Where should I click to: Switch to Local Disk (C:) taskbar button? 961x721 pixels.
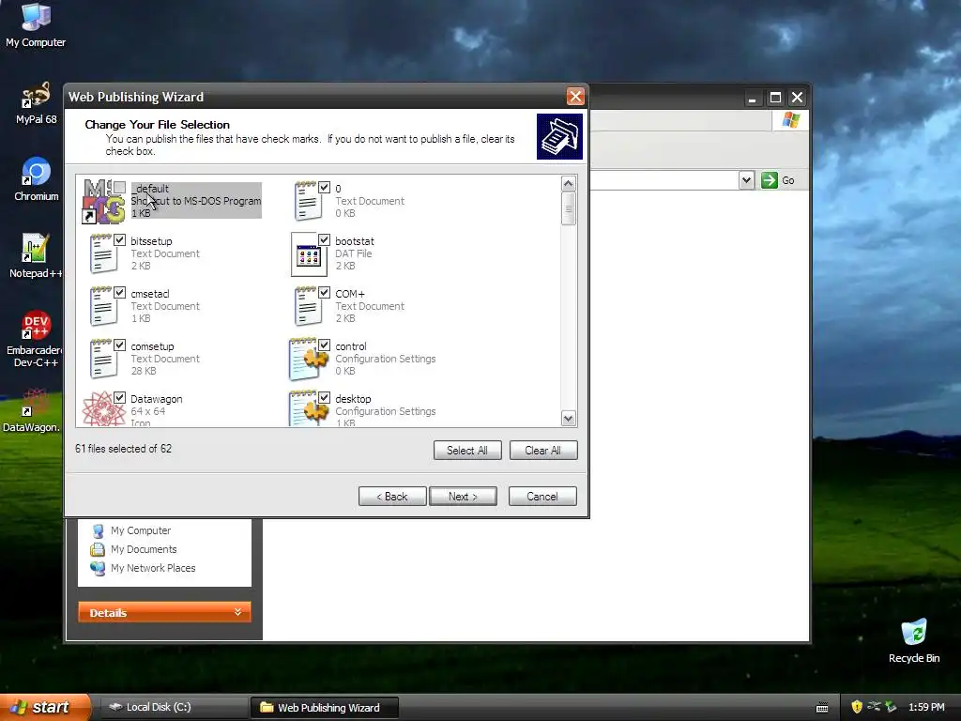tap(173, 707)
